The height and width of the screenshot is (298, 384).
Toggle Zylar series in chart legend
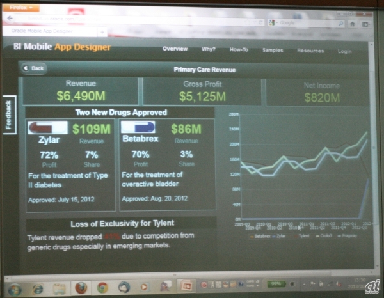pyautogui.click(x=279, y=236)
